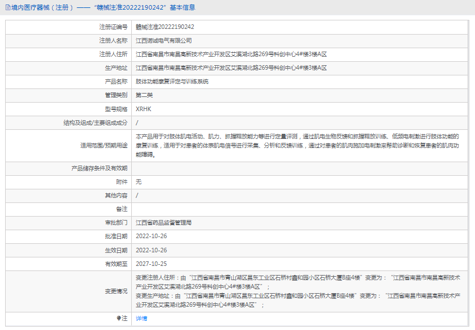Click the 生产地址 address value
The height and width of the screenshot is (330, 475).
pyautogui.click(x=231, y=68)
